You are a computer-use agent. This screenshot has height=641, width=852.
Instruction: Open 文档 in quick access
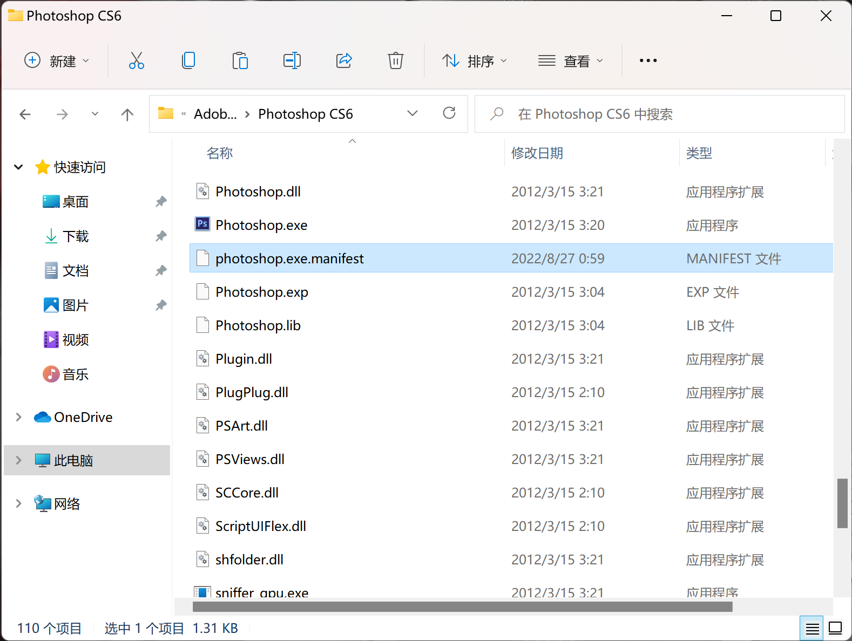click(x=75, y=271)
